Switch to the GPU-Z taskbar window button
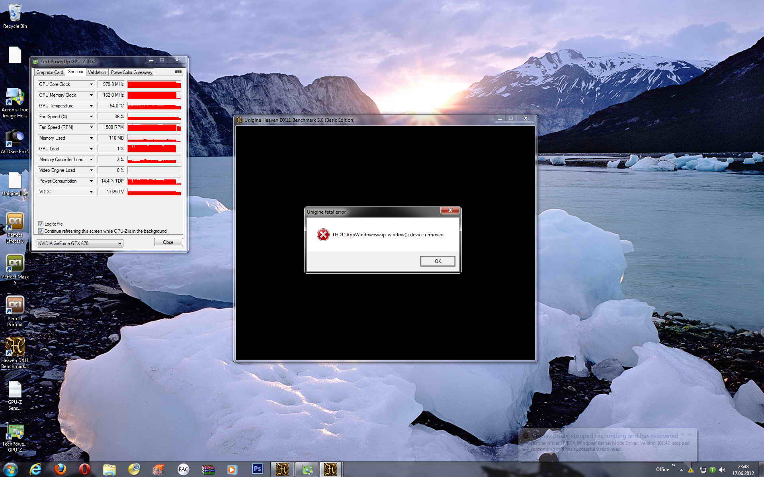 tap(307, 469)
